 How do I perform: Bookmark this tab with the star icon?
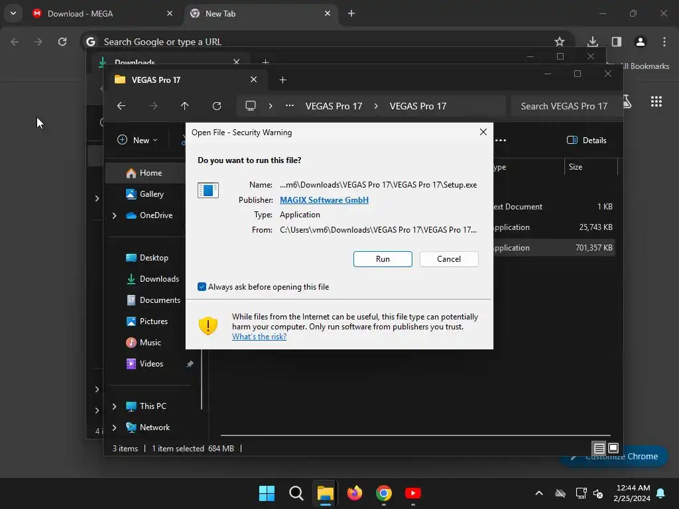point(560,42)
